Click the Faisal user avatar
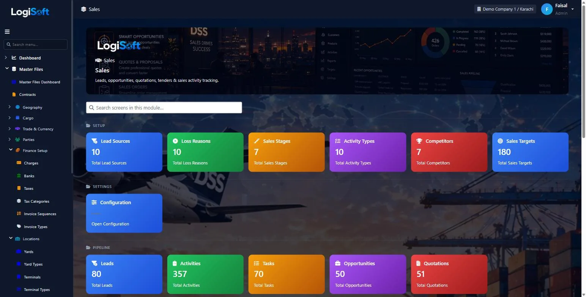This screenshot has width=586, height=297. point(547,9)
